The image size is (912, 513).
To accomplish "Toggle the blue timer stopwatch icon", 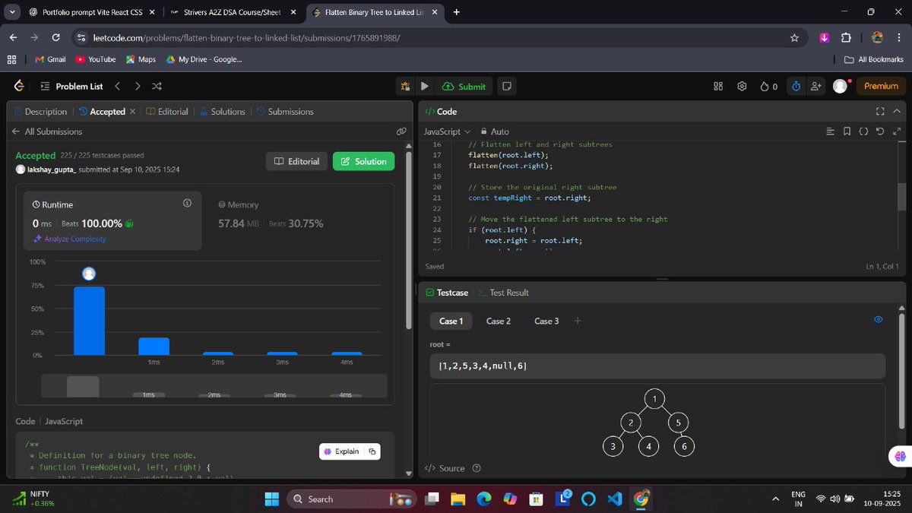I will point(796,87).
